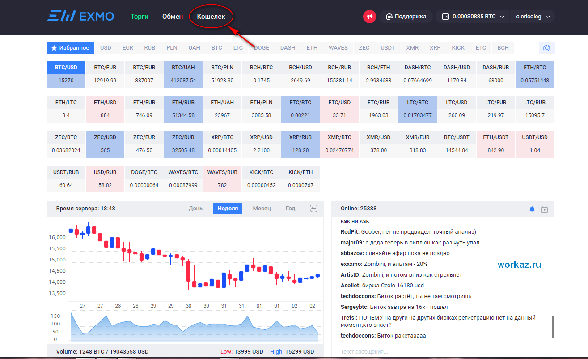Viewport: 588px width, 359px height.
Task: Open Поддержка support chat
Action: point(406,17)
